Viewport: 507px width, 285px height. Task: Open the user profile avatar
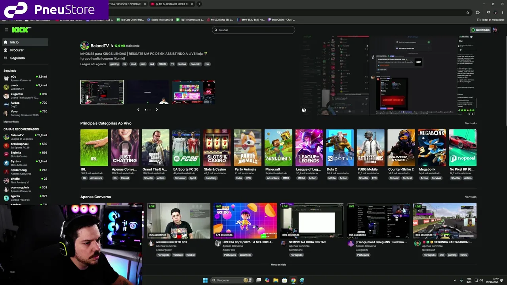pyautogui.click(x=495, y=30)
